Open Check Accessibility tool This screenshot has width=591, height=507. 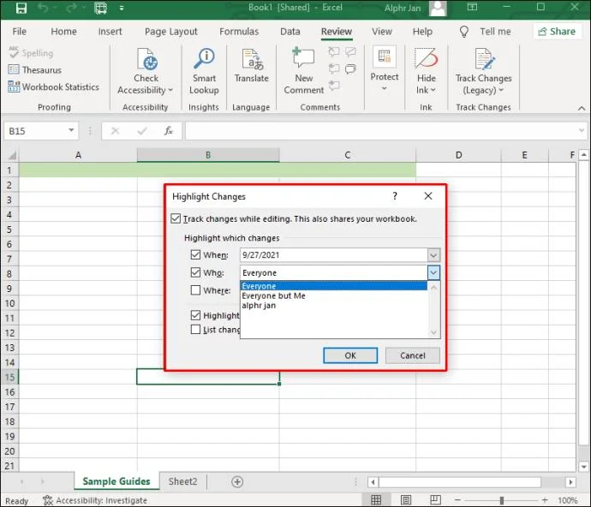[x=146, y=71]
